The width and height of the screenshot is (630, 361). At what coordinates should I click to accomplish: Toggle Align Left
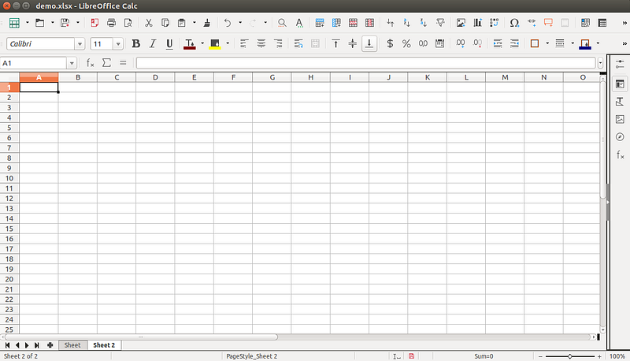pyautogui.click(x=244, y=43)
